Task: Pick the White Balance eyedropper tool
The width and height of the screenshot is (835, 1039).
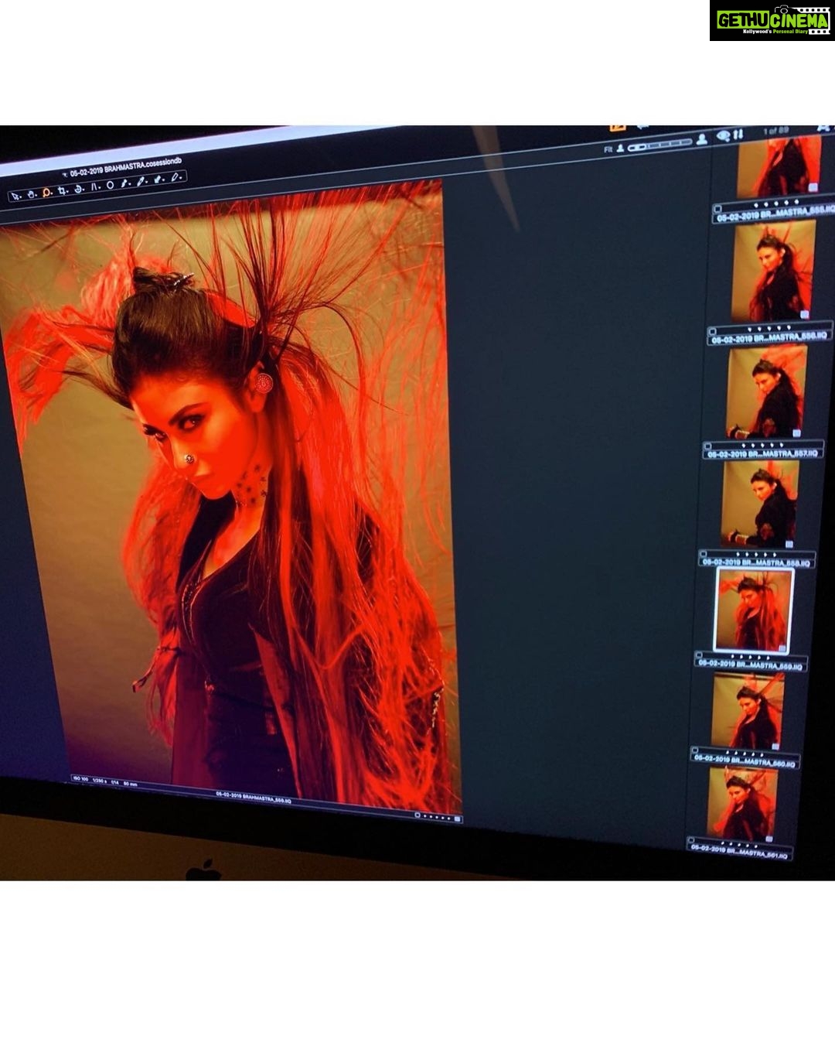Action: pos(141,181)
